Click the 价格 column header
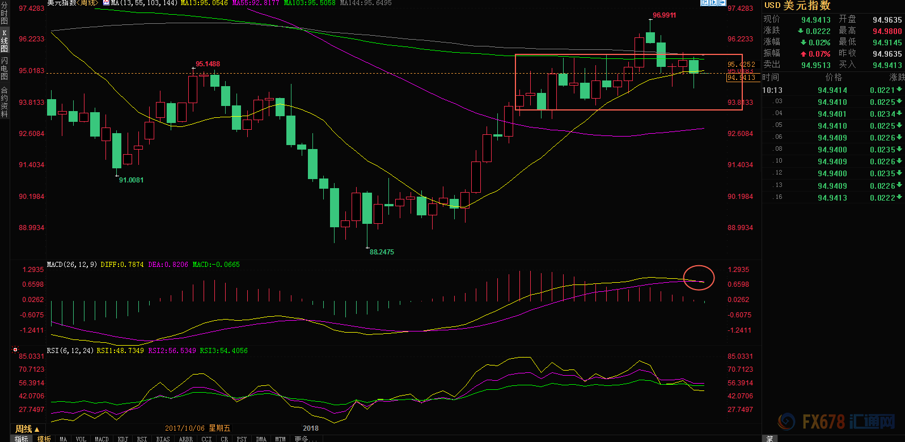The image size is (905, 442). click(834, 78)
